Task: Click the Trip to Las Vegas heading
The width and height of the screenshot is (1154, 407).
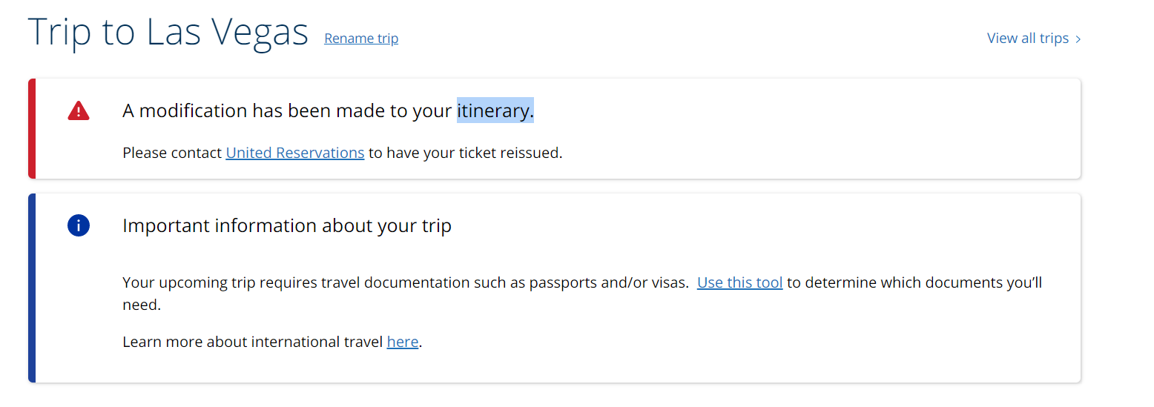Action: click(x=168, y=33)
